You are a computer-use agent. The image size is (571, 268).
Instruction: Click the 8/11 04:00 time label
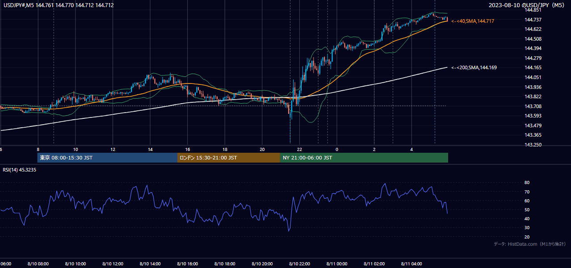(411, 264)
